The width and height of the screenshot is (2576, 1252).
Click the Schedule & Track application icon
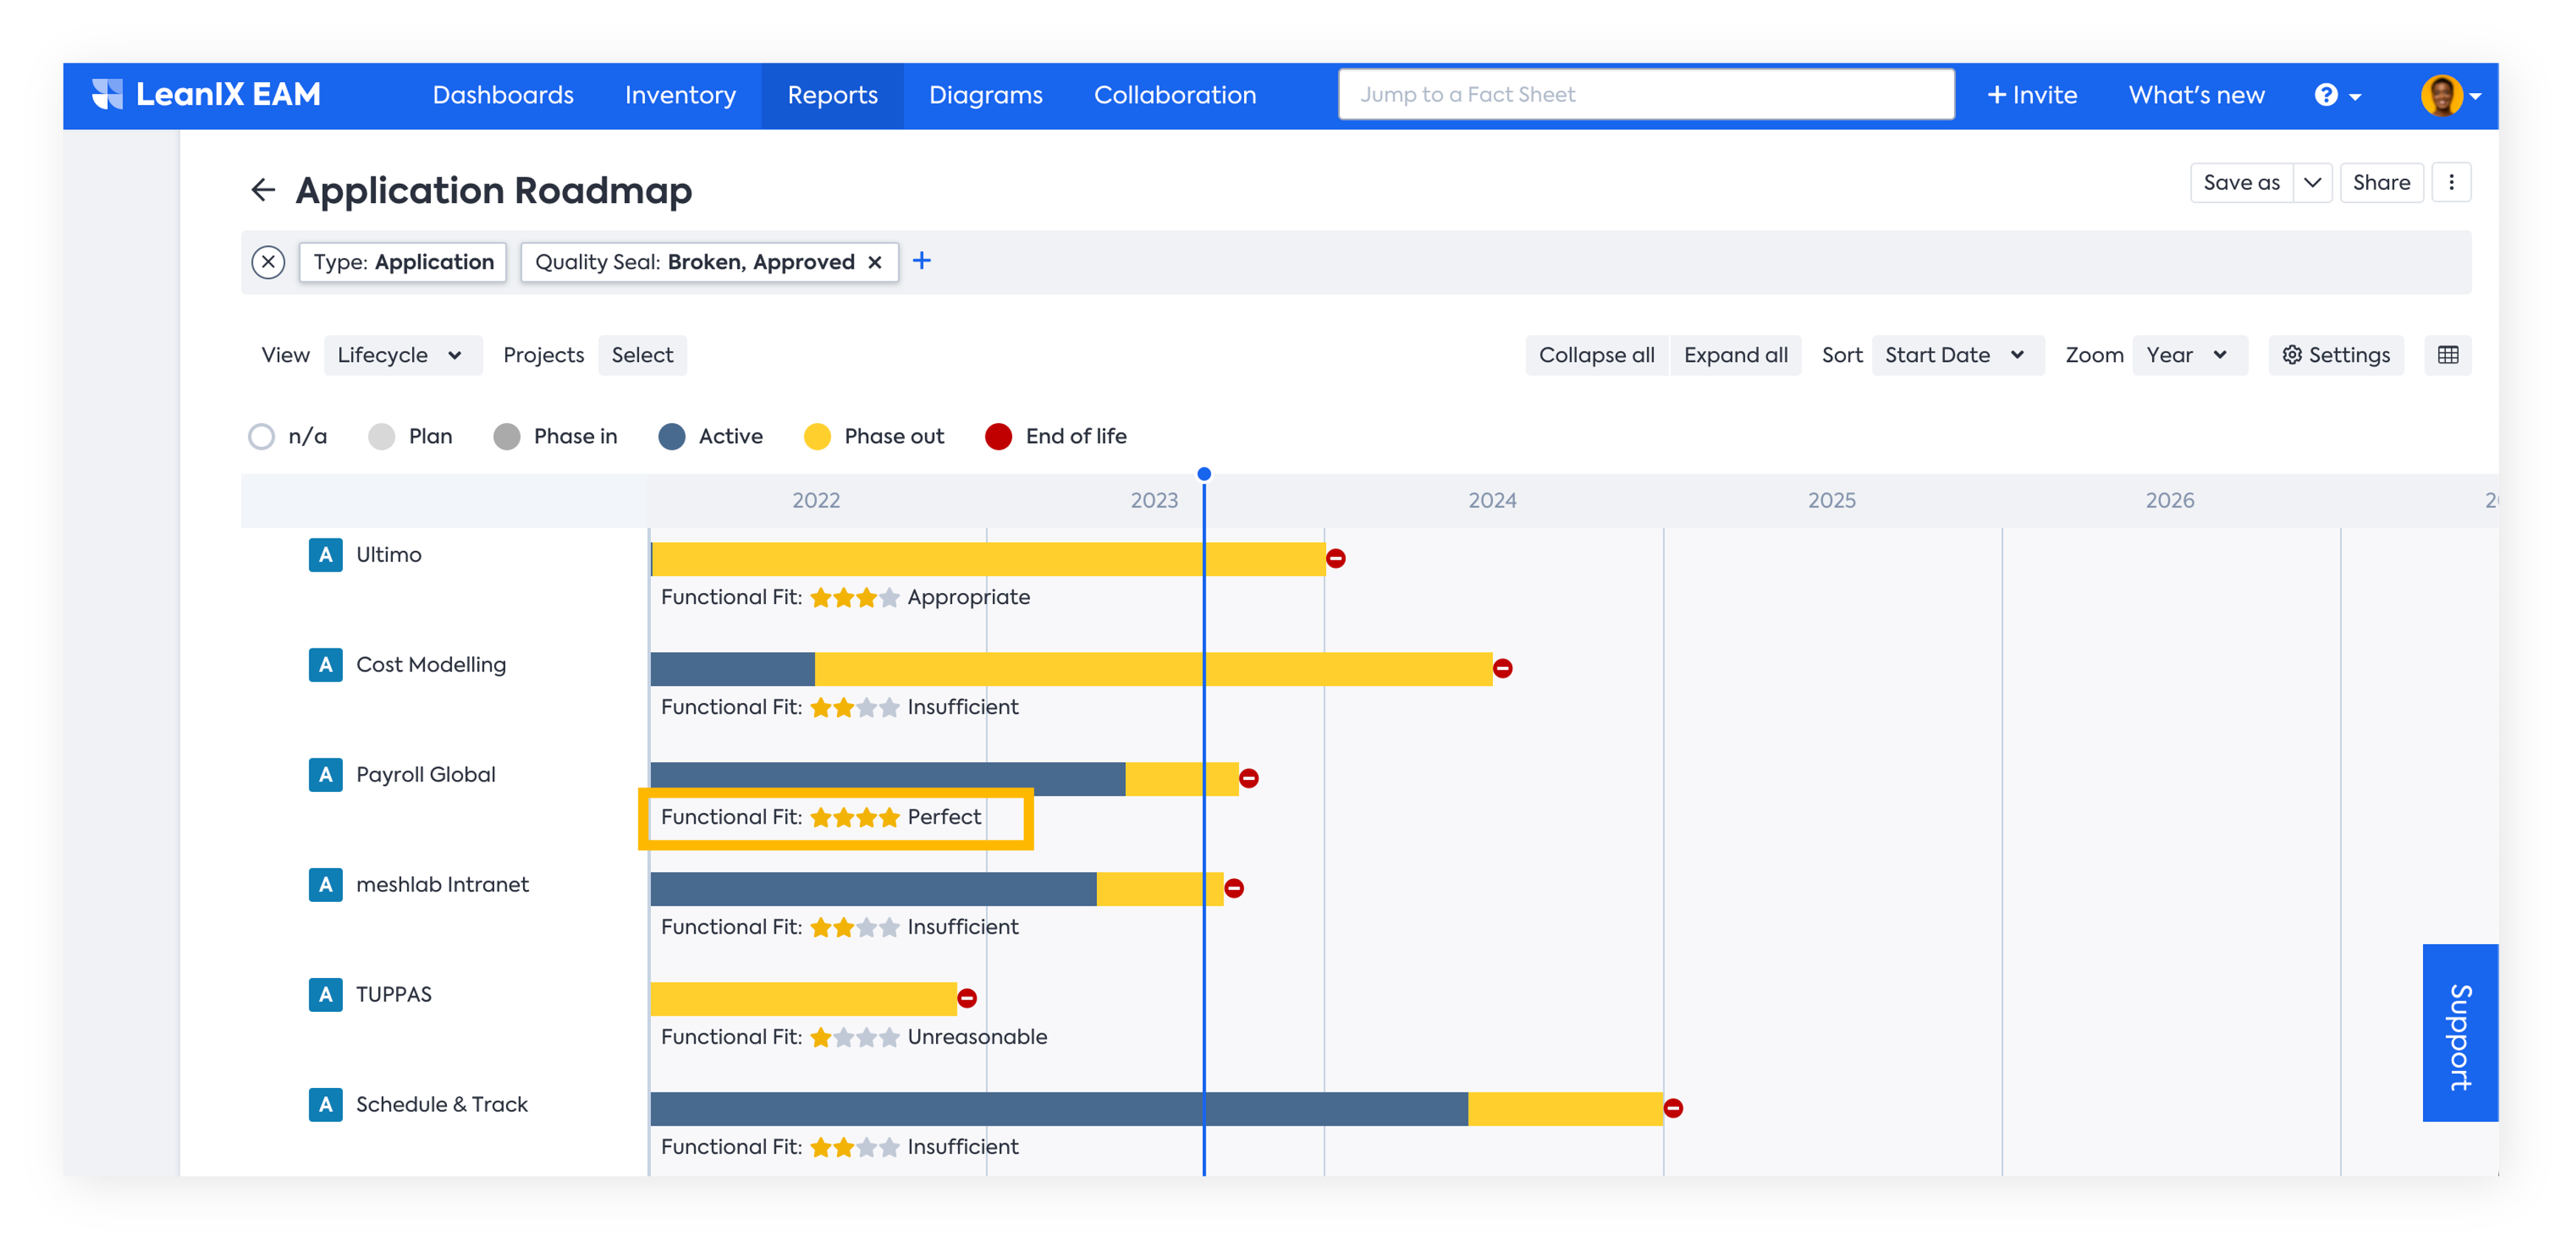325,1105
